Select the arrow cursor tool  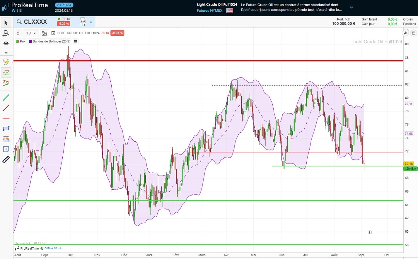[6, 22]
